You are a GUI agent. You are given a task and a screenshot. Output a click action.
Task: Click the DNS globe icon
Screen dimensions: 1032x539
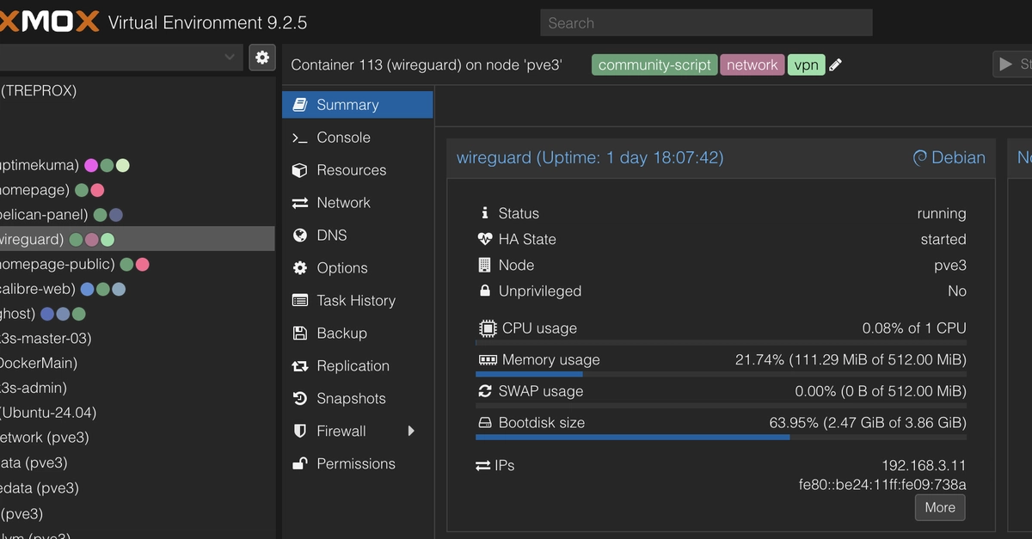(300, 236)
